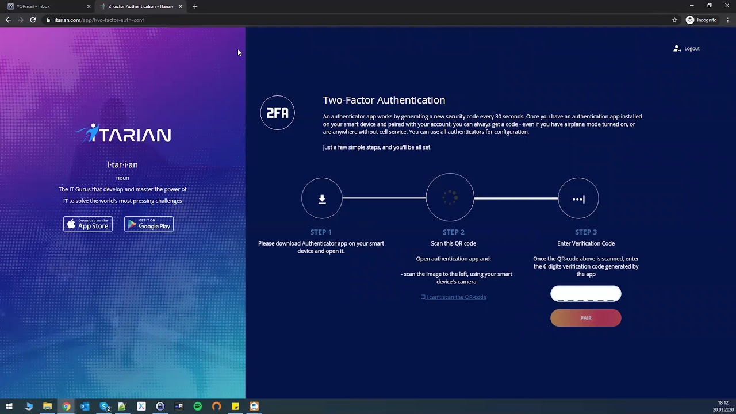This screenshot has height=414, width=736.
Task: Click the 'STEP 3' label
Action: (586, 232)
